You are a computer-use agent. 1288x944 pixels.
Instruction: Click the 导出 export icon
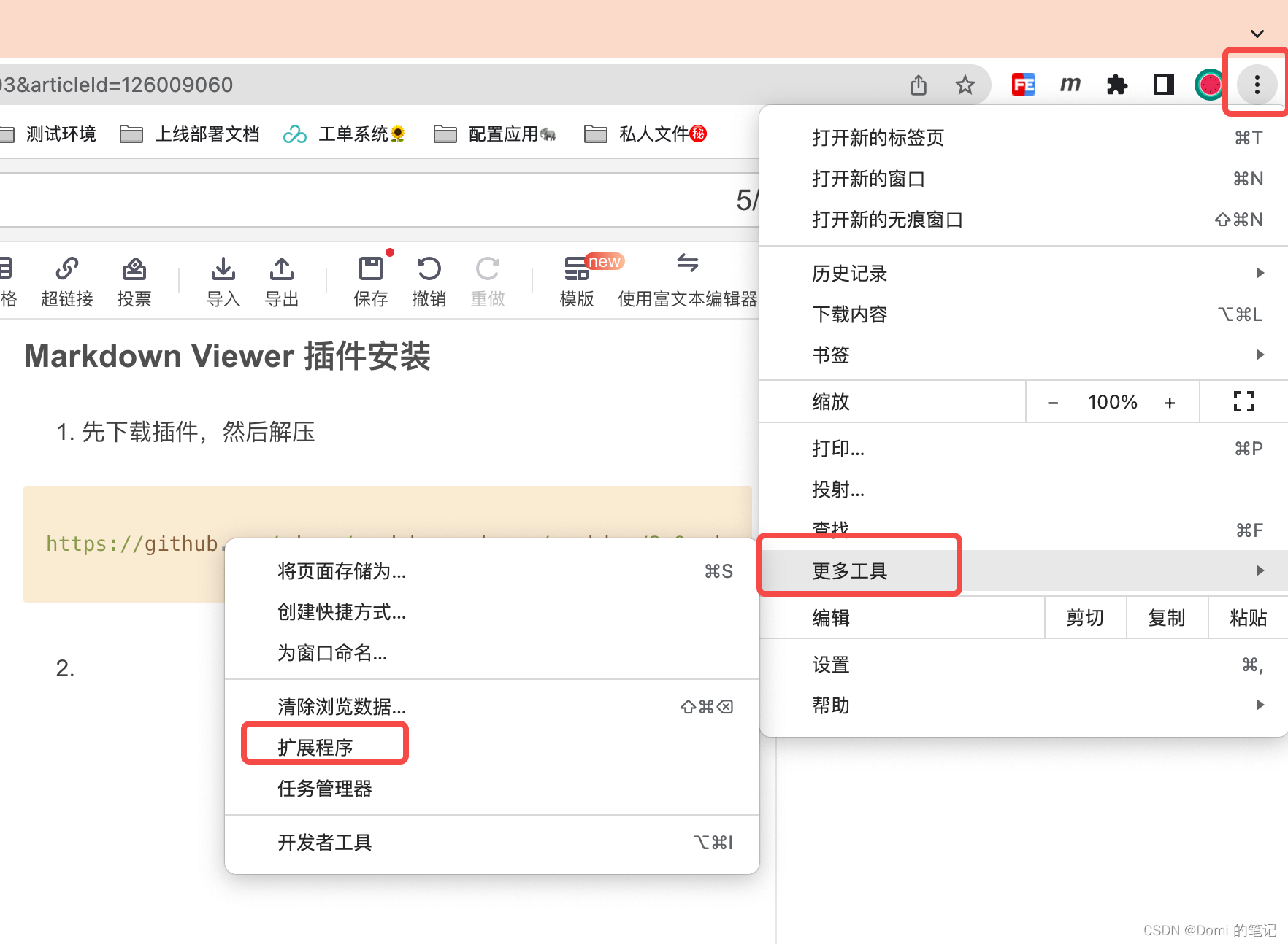pyautogui.click(x=282, y=282)
